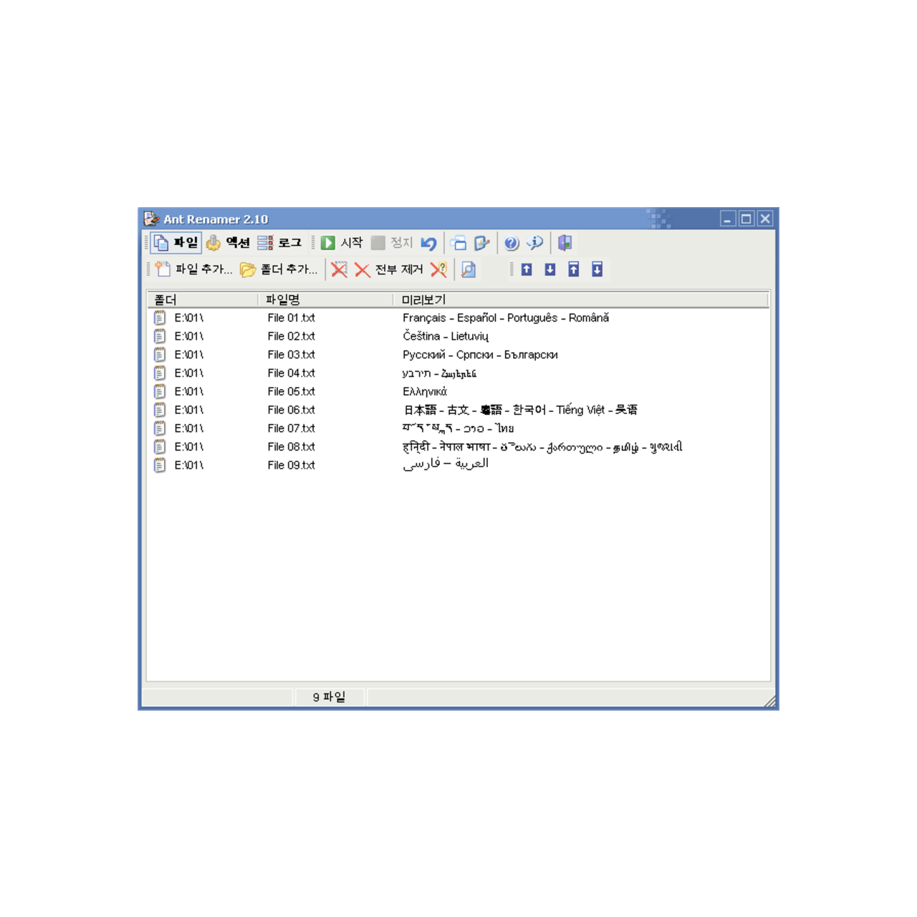Click the about info bubble icon
Viewport: 917px width, 917px height.
tap(534, 244)
